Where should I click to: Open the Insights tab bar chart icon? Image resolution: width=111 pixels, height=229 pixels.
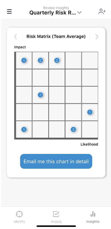click(x=93, y=214)
